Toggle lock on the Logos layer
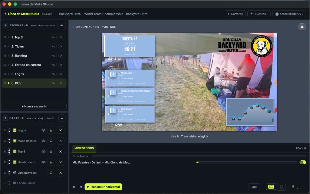 click(51, 130)
